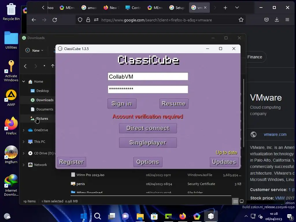Screen dimensions: 296x222
Task: Bookmark this page with star icon
Action: pyautogui.click(x=241, y=20)
